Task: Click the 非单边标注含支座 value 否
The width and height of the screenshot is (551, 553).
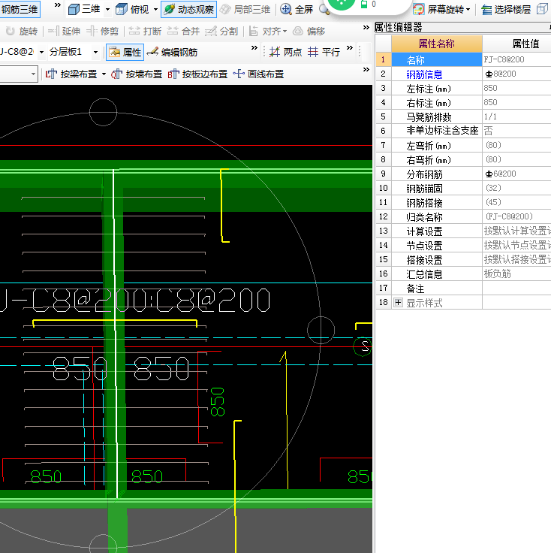Action: coord(516,131)
